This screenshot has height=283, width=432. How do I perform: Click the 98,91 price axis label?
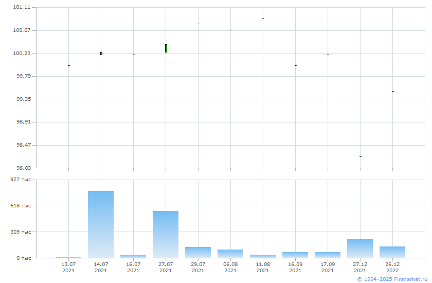tap(24, 122)
